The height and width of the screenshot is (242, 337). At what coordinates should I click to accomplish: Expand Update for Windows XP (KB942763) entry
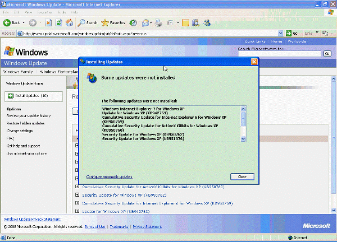[77, 212]
